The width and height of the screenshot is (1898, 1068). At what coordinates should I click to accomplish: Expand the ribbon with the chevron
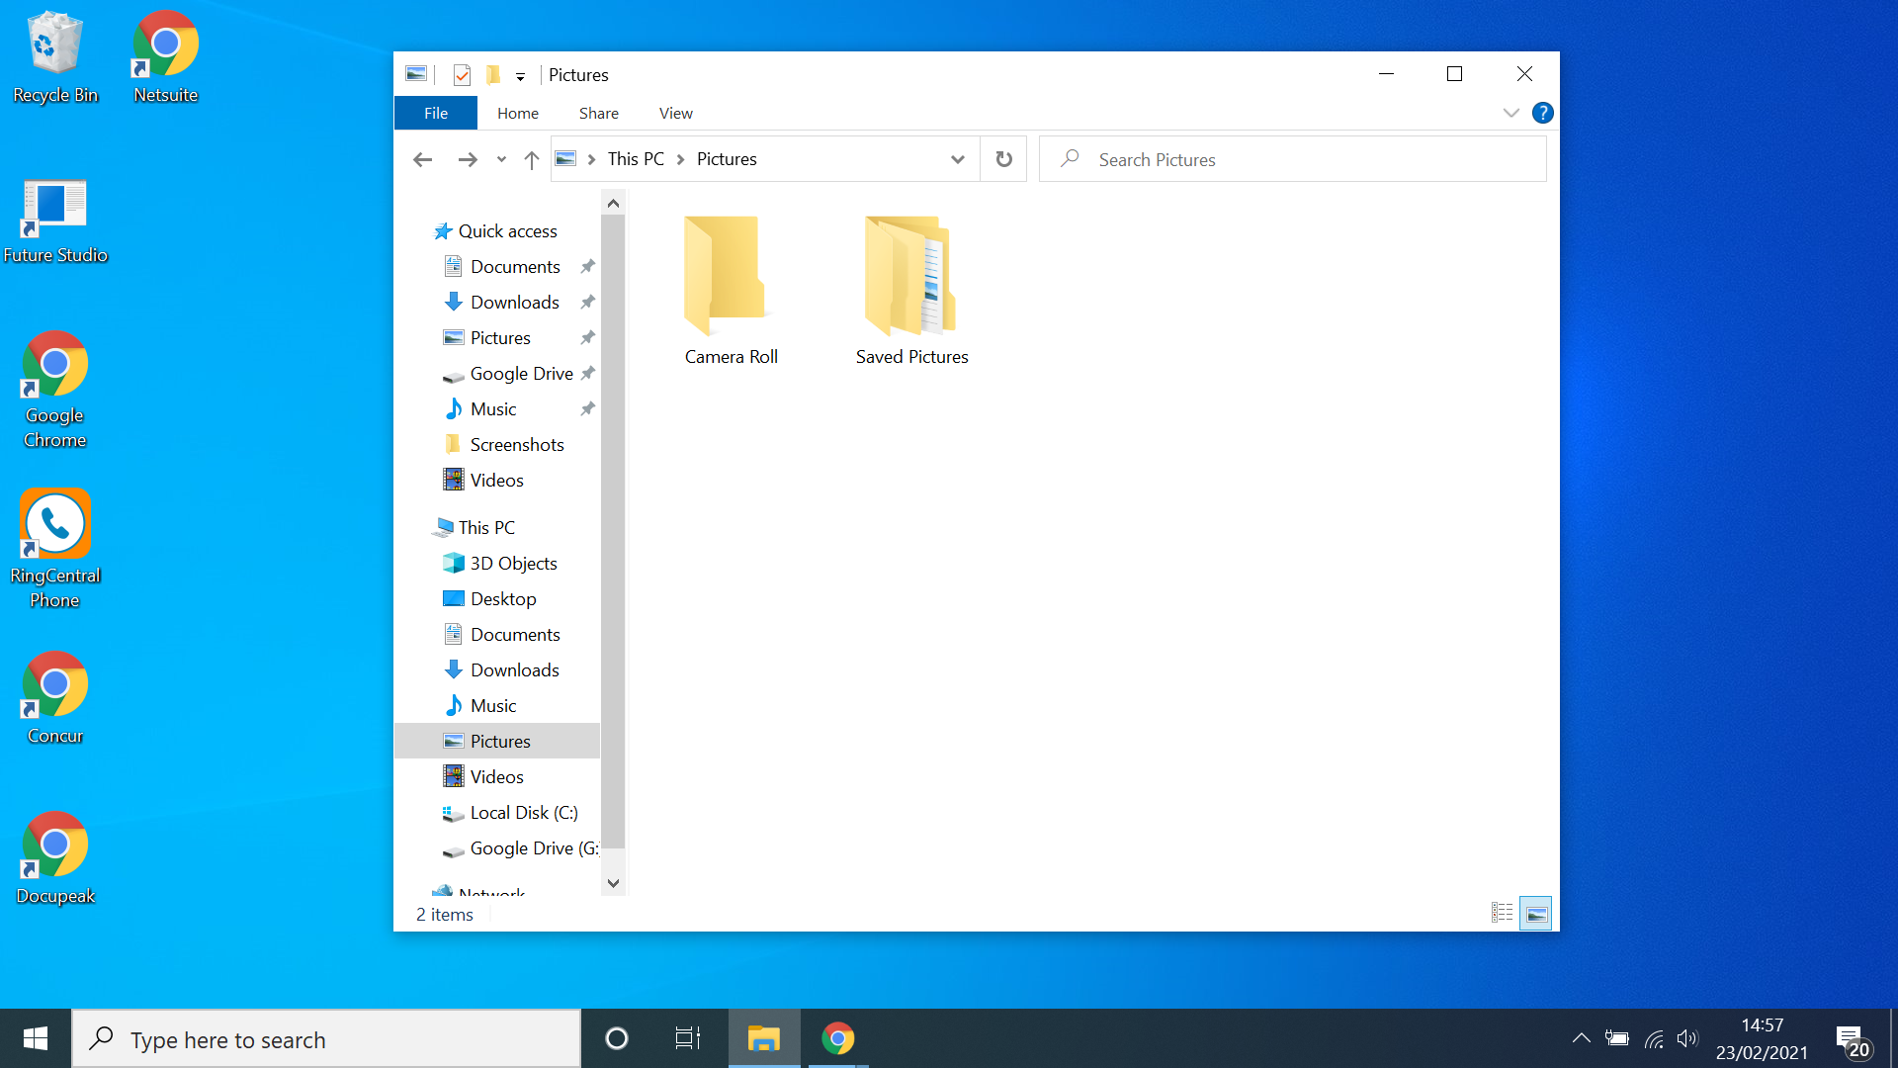pyautogui.click(x=1510, y=112)
